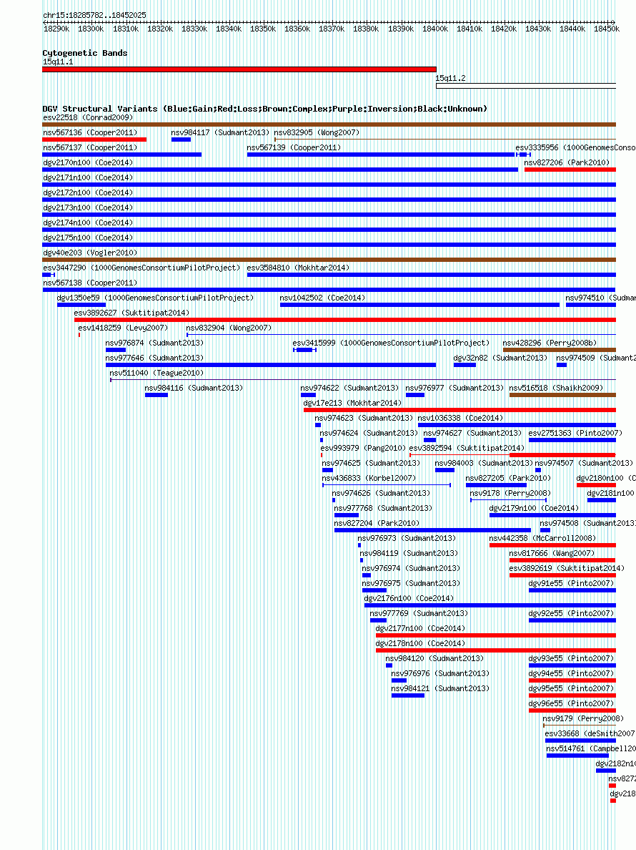This screenshot has width=636, height=850.
Task: Select the nsv567137 (Cooper2011) label
Action: pos(90,147)
